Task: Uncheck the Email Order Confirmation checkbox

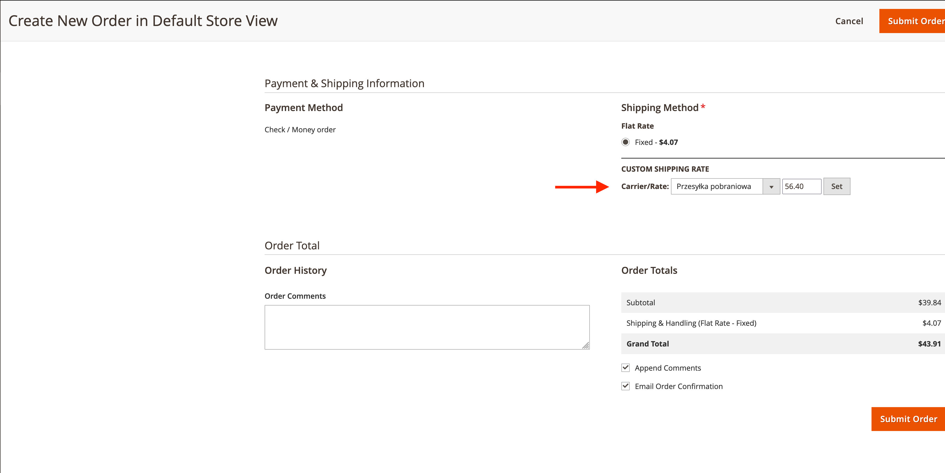Action: pos(626,386)
